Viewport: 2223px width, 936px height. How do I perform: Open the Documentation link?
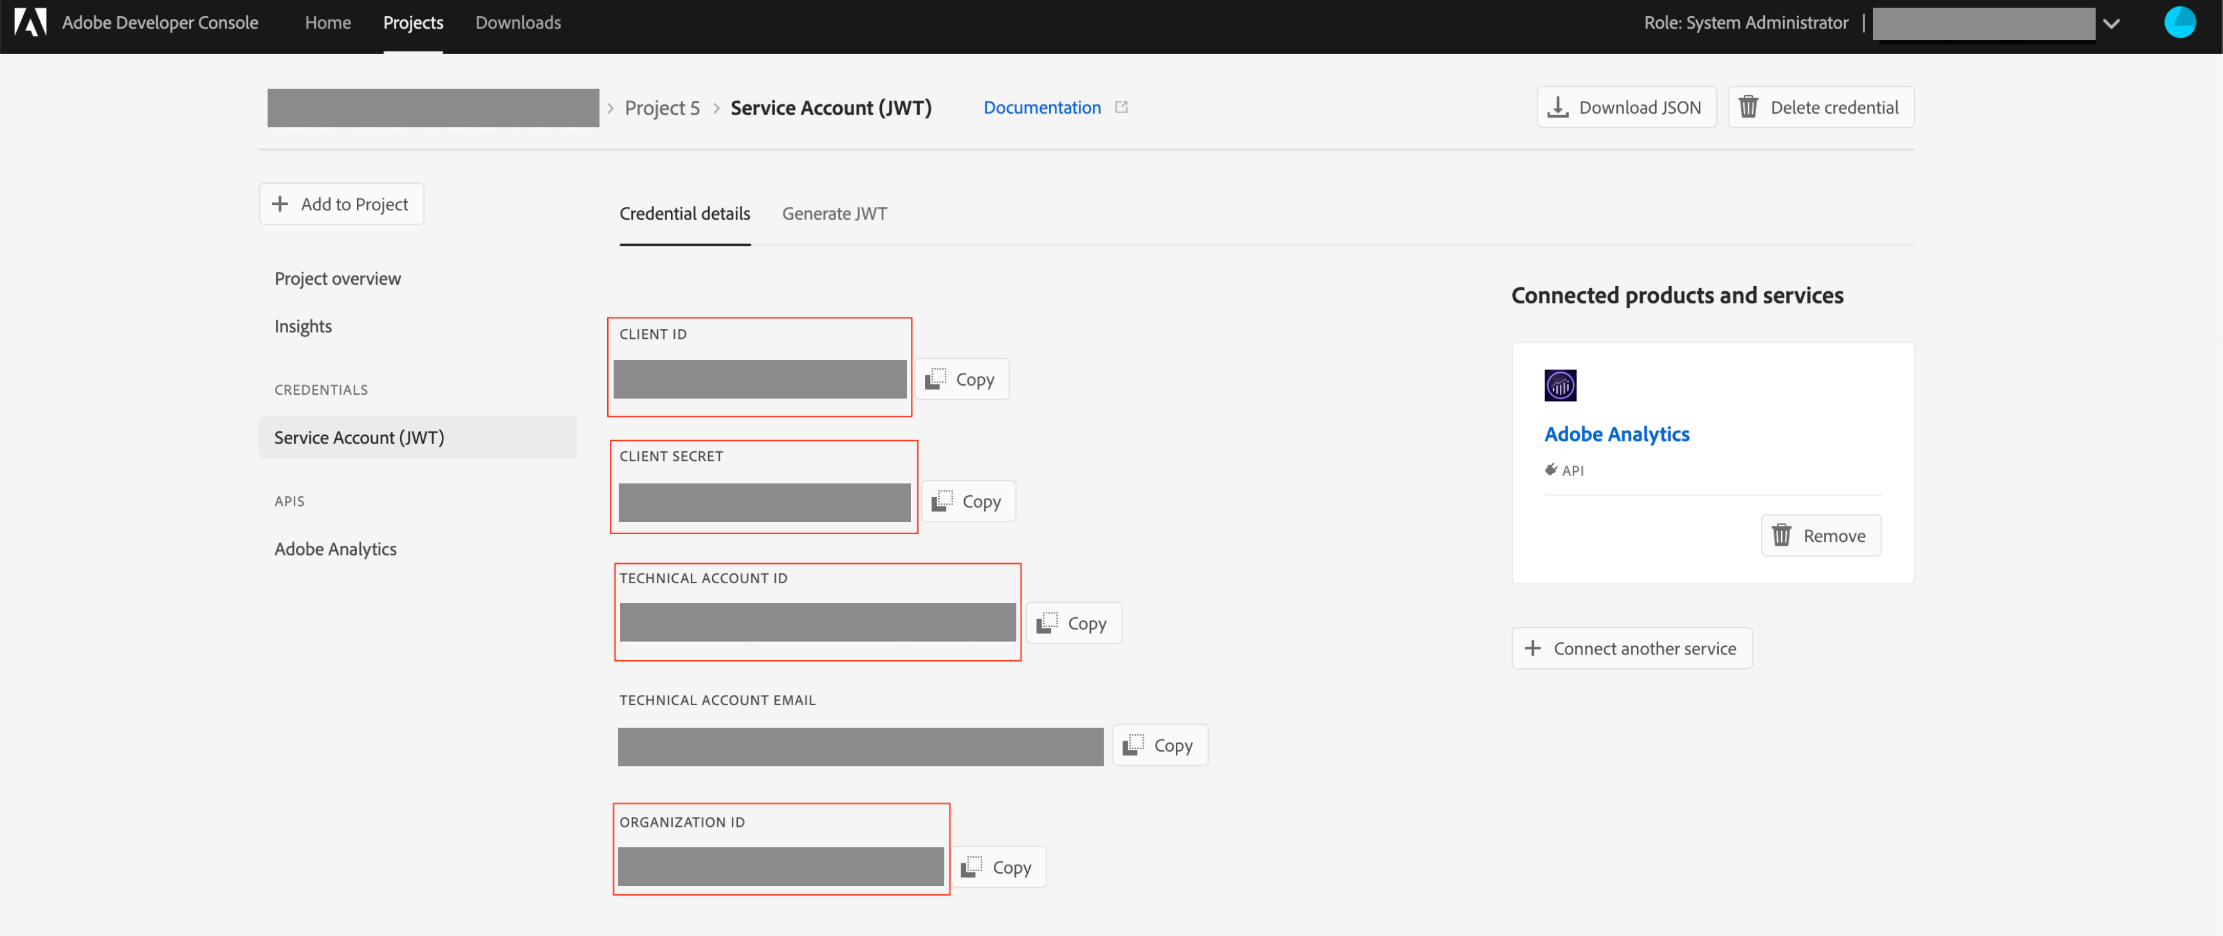pyautogui.click(x=1041, y=107)
